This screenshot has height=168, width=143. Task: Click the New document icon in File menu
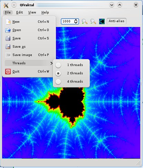tap(8, 22)
